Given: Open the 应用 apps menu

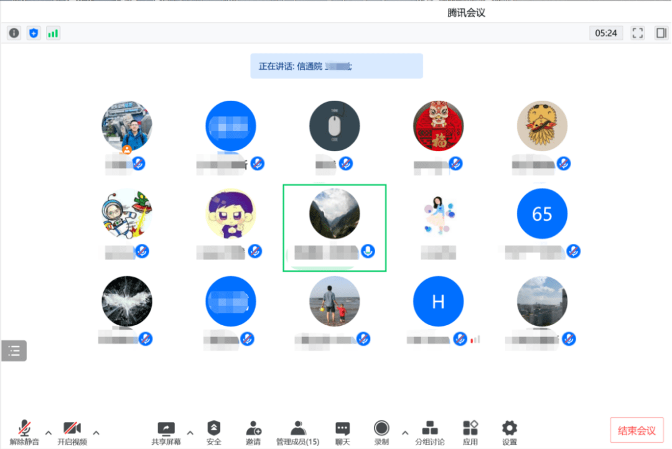Looking at the screenshot, I should 470,432.
